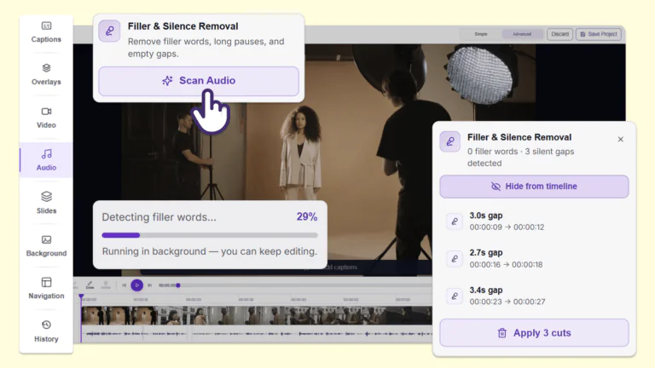Click the video thumbnail strip in timeline

click(257, 316)
